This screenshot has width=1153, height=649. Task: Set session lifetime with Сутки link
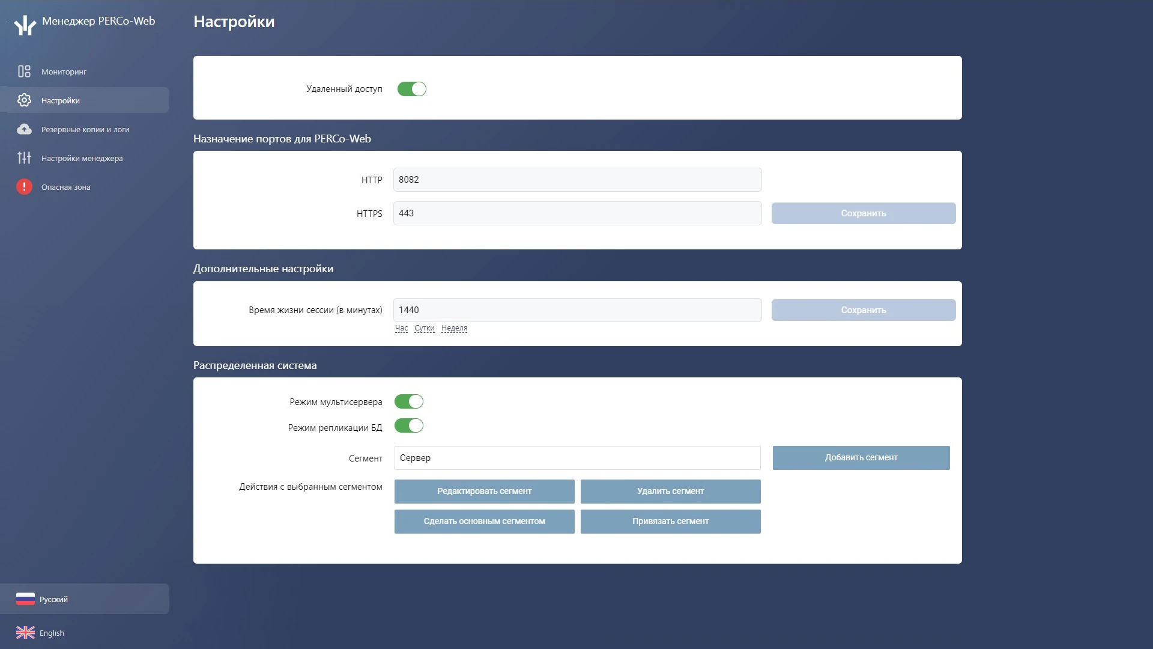coord(425,328)
